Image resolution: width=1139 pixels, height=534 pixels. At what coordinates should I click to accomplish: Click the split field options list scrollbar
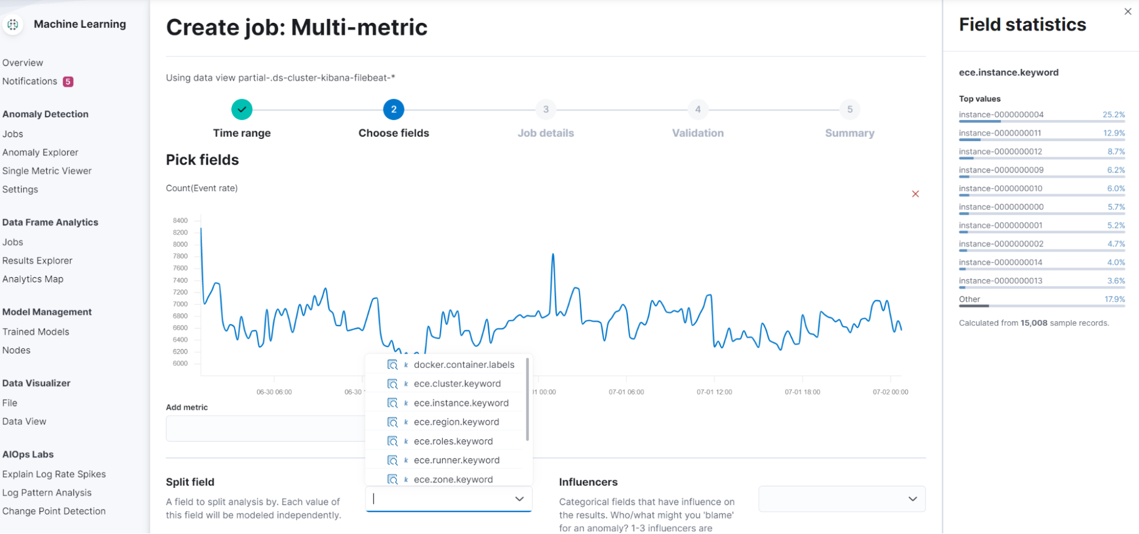[x=527, y=399]
